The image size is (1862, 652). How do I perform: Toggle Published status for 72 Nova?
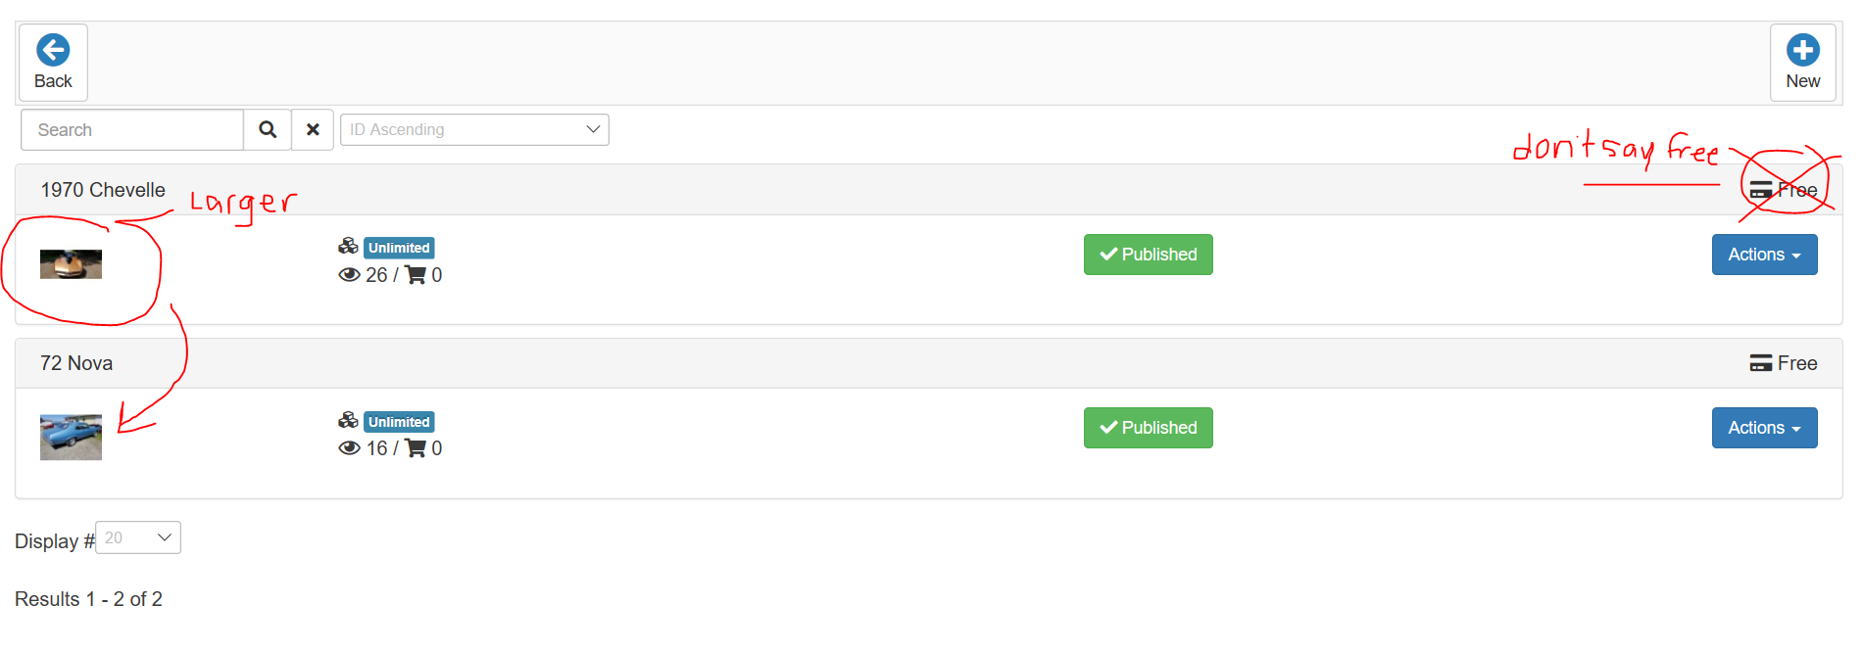[x=1148, y=428]
